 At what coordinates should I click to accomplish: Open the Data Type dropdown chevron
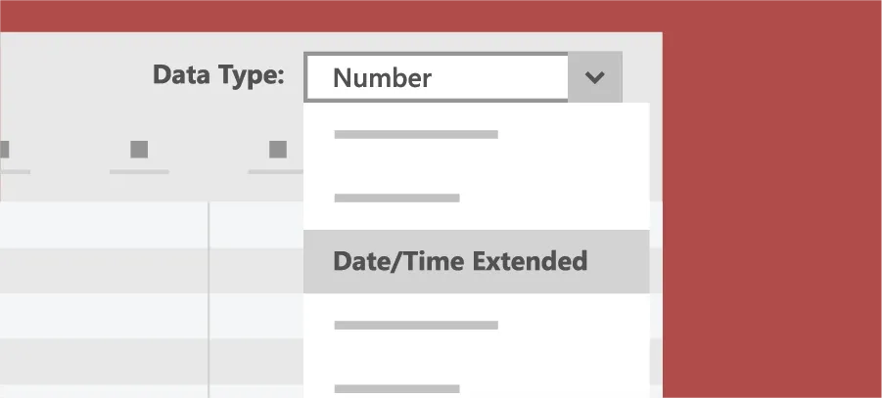(595, 77)
